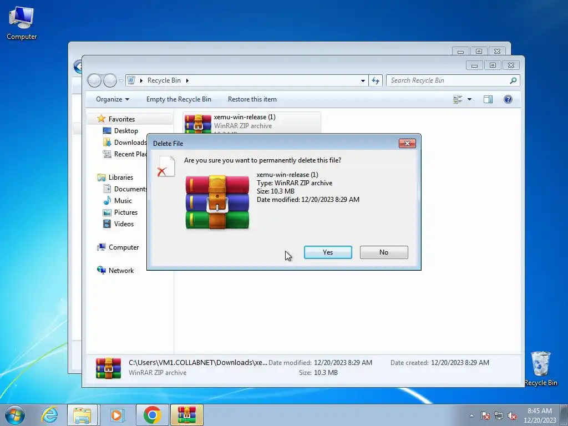Select Network in navigation pane
568x426 pixels.
(x=120, y=270)
